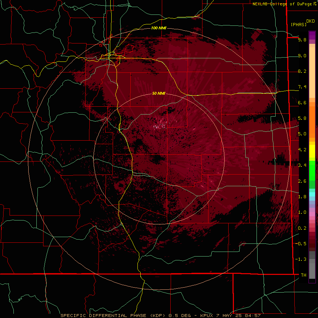
Task: Click the 9.8 scale value
Action: 302,40
